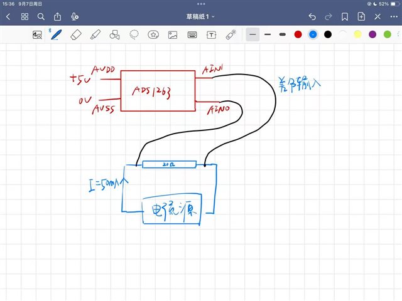Open the stickers elements tool
The width and height of the screenshot is (402, 301).
(x=153, y=34)
